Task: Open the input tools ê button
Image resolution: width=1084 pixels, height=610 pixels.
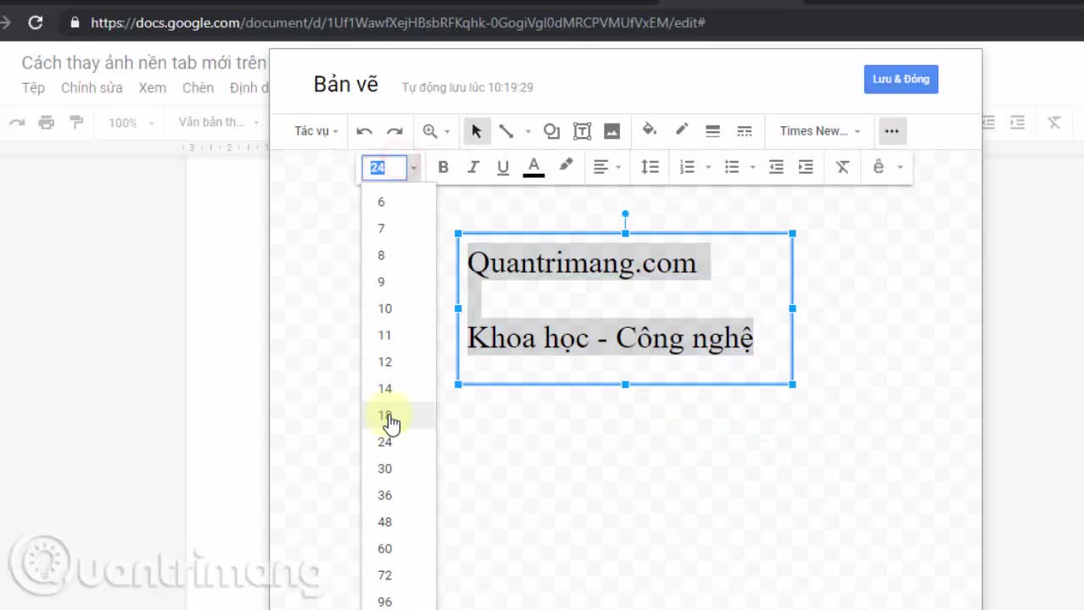Action: 879,167
